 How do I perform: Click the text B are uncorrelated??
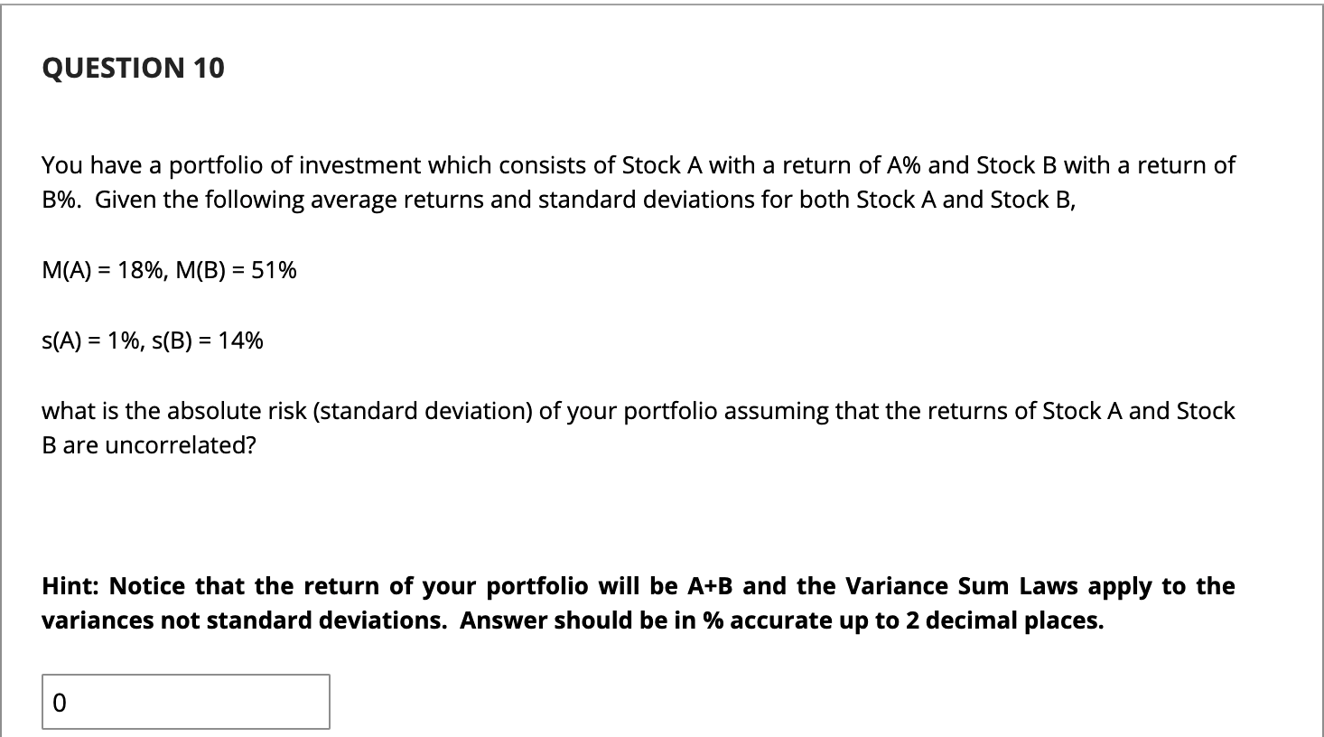(x=149, y=445)
